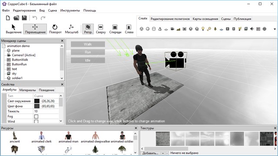Screen dimensions: 278x156
Task: Create a path with the linked-nodes icon
Action: tap(209, 29)
